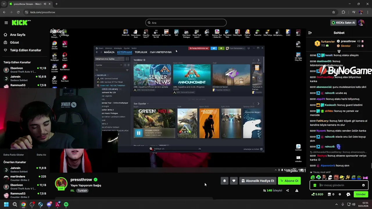Viewport: 372px width, 209px height.
Task: Open Ana Sayfa in Kick sidebar
Action: pyautogui.click(x=18, y=35)
